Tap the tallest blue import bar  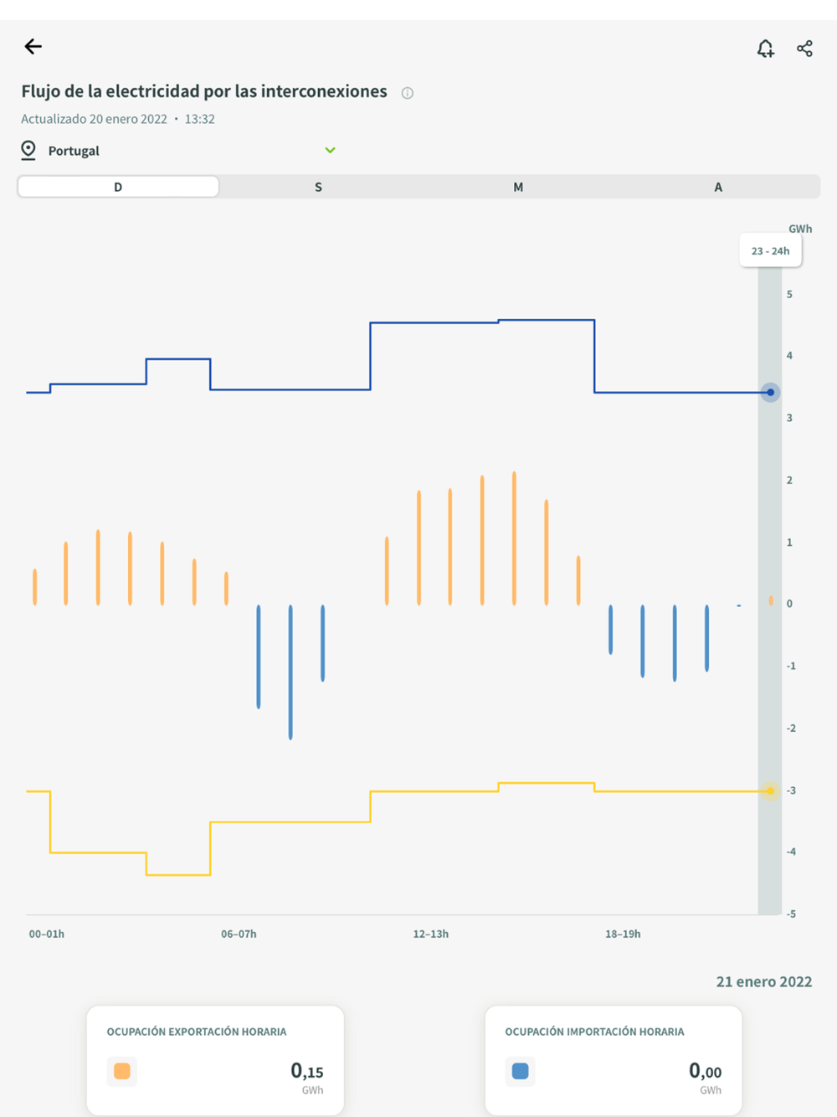pyautogui.click(x=290, y=672)
